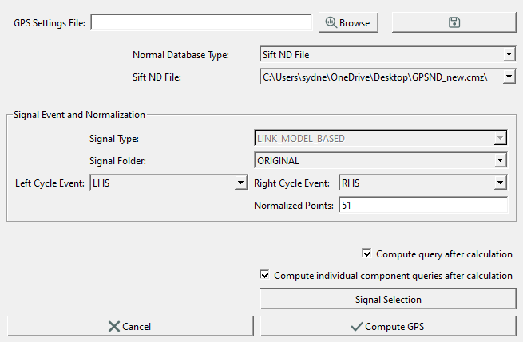Click the greyed LINK_MODEL_BASED Signal Type box
The image size is (523, 342).
[380, 138]
